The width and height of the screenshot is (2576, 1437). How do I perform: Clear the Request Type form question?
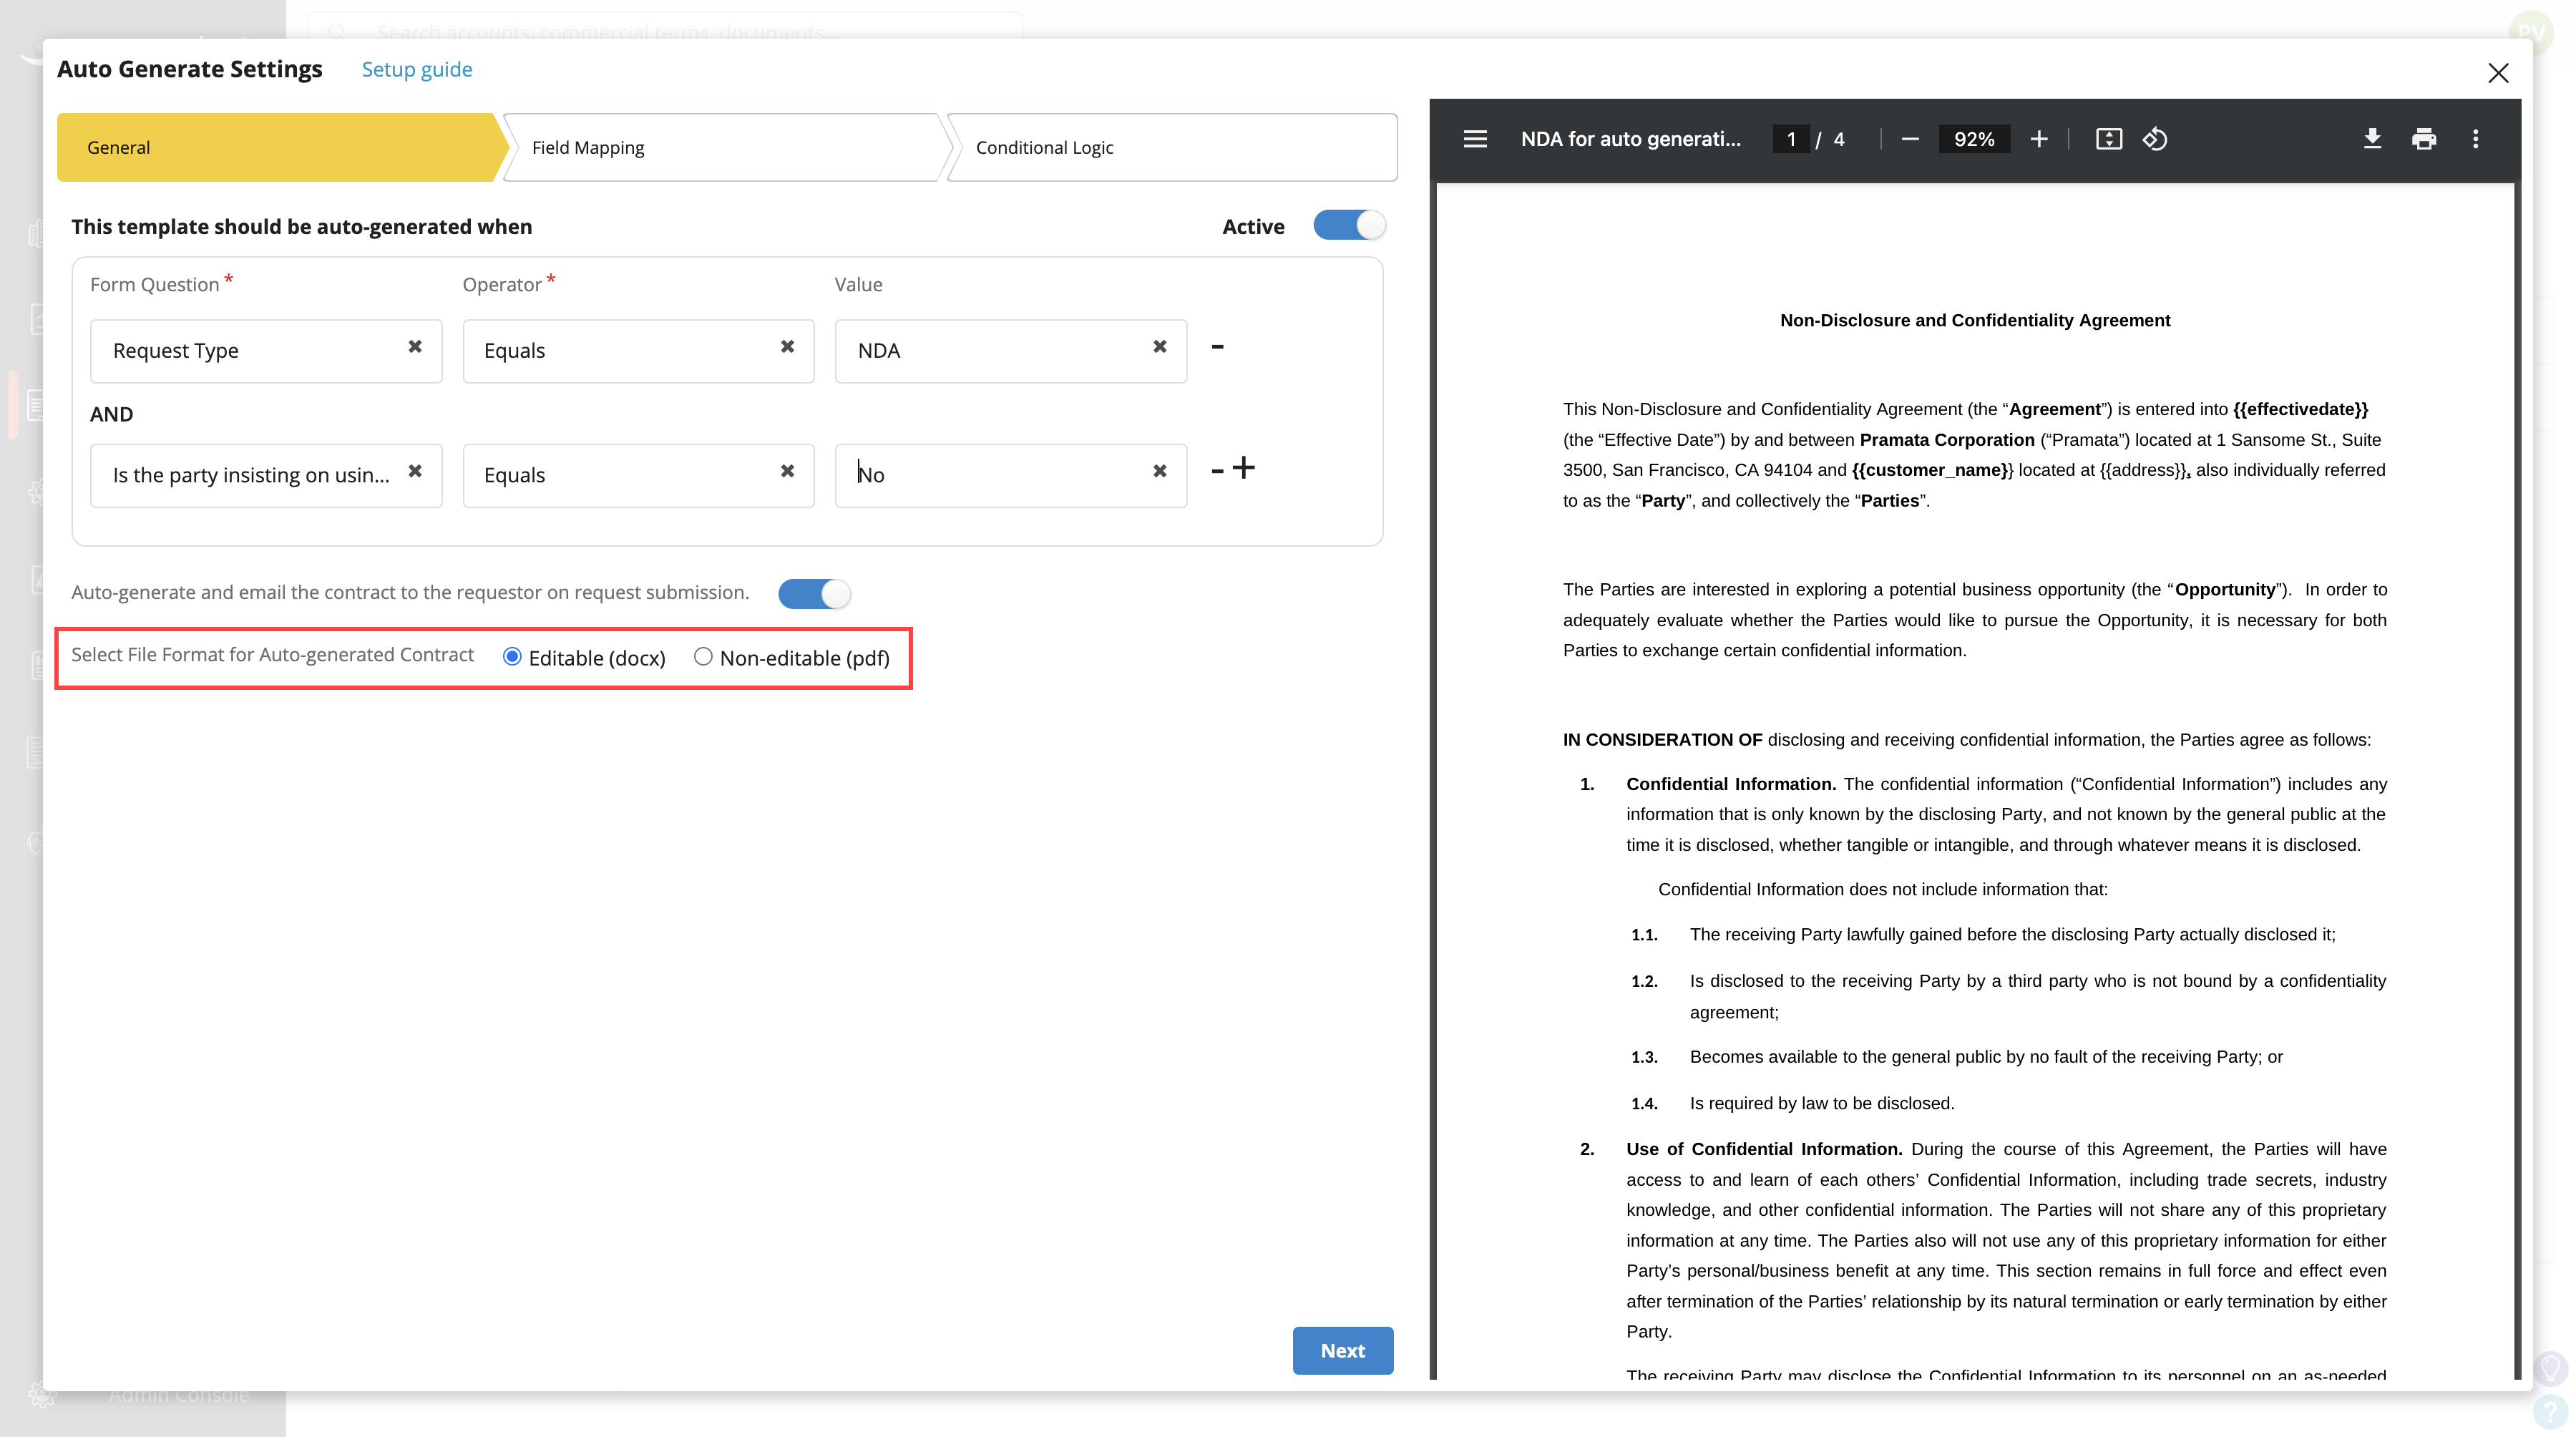tap(415, 347)
